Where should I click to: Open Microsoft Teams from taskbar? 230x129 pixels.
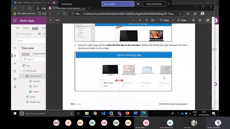(119, 113)
